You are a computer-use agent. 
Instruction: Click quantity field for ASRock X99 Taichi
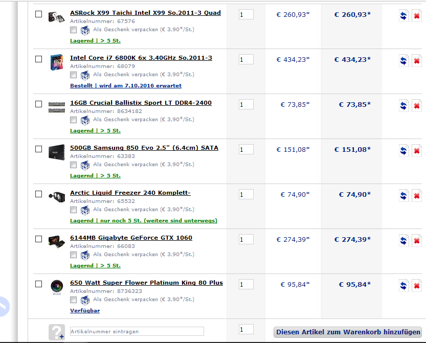246,14
